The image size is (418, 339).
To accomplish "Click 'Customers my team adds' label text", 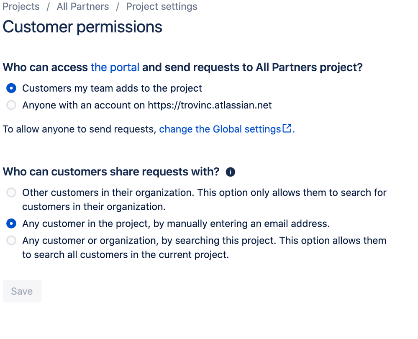I will pyautogui.click(x=112, y=88).
